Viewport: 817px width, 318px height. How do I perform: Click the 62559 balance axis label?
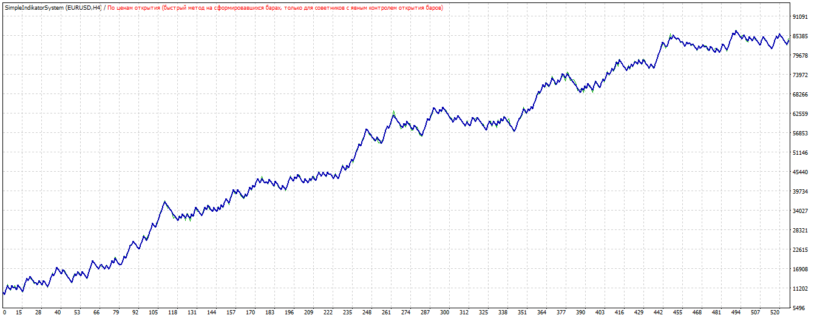(801, 114)
